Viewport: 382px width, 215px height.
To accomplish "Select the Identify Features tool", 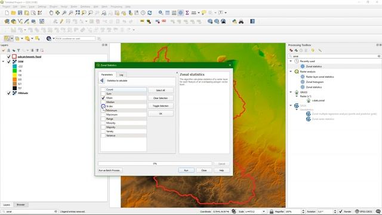I will tap(161, 13).
